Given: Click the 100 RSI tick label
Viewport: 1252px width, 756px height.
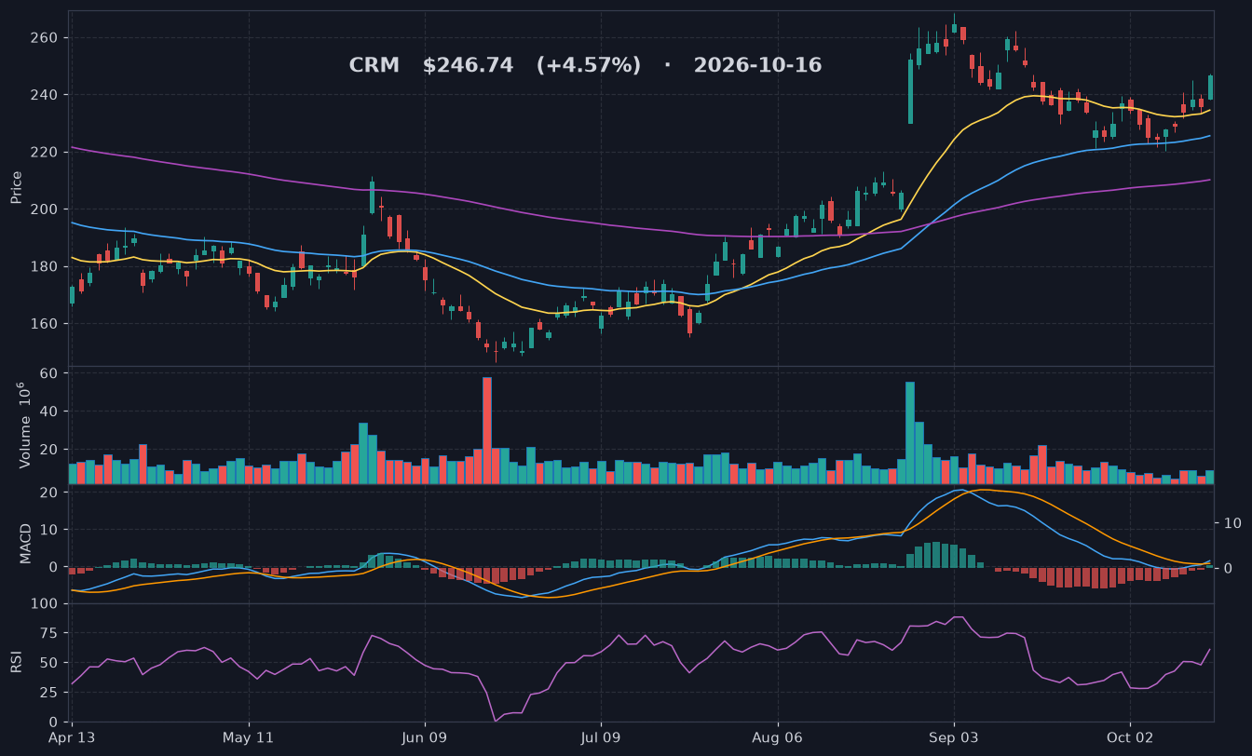Looking at the screenshot, I should [x=47, y=604].
